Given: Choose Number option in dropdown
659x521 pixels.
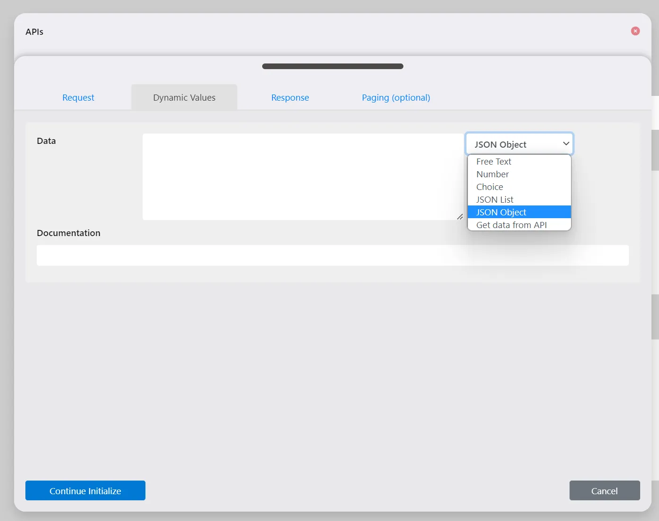Looking at the screenshot, I should [x=519, y=174].
